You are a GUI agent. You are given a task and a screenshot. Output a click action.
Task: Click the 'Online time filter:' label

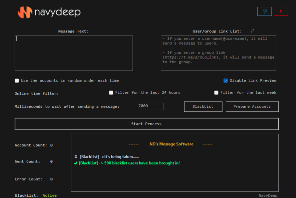[x=37, y=94]
